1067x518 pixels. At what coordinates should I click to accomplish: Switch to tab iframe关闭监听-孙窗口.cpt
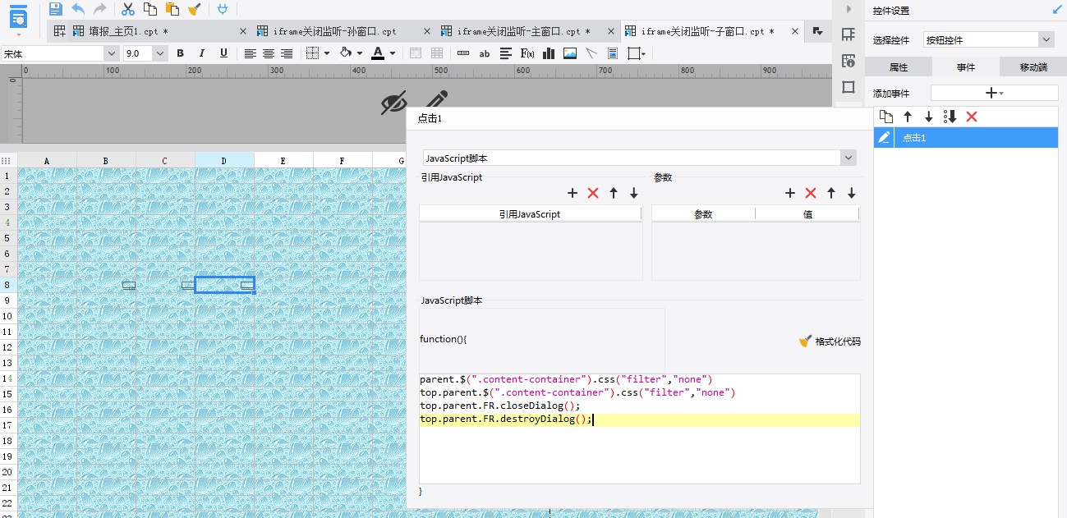coord(334,31)
